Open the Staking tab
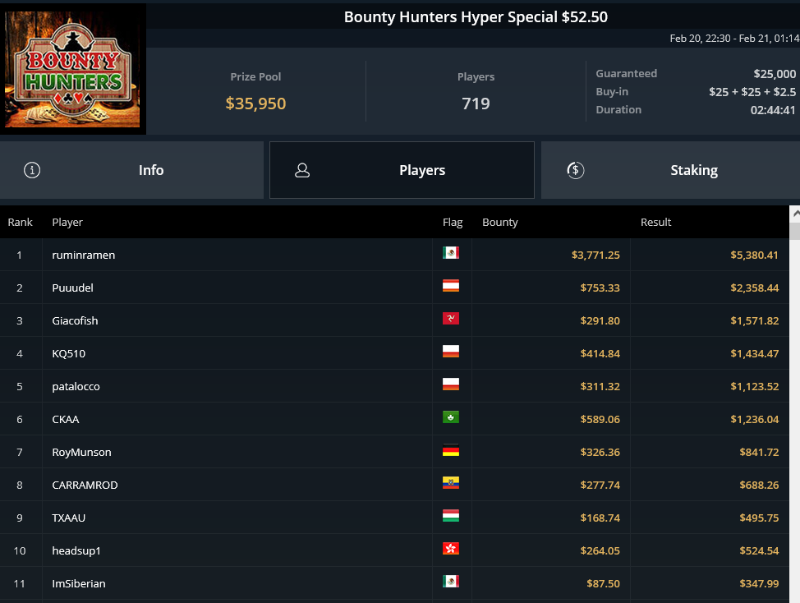Image resolution: width=800 pixels, height=603 pixels. click(x=670, y=170)
